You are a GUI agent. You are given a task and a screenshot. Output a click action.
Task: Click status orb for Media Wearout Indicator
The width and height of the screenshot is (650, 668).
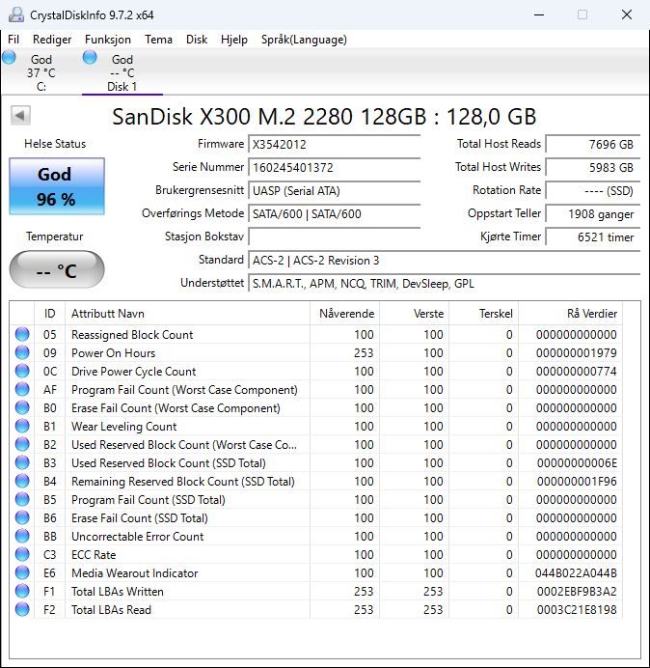[22, 572]
